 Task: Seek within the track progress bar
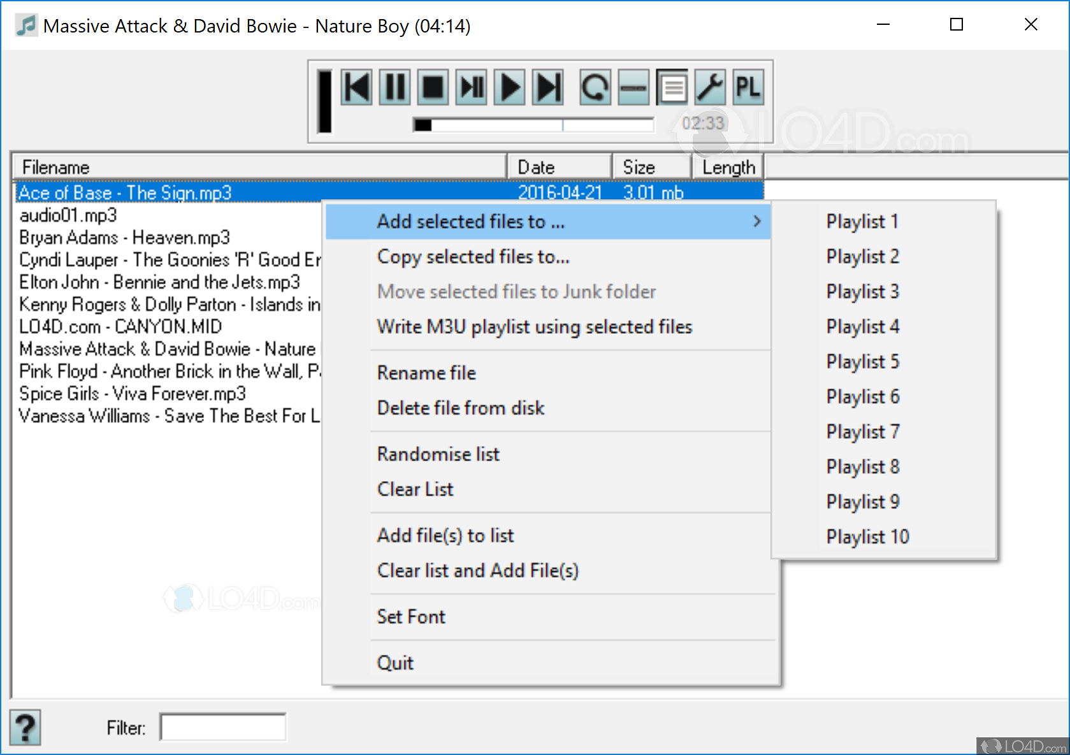pyautogui.click(x=533, y=125)
